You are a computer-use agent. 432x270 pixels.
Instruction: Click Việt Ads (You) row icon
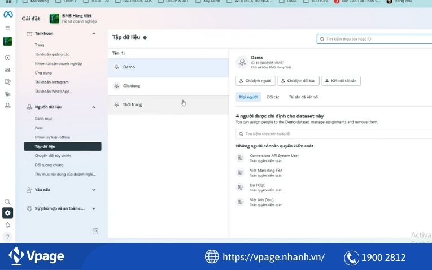coord(240,202)
